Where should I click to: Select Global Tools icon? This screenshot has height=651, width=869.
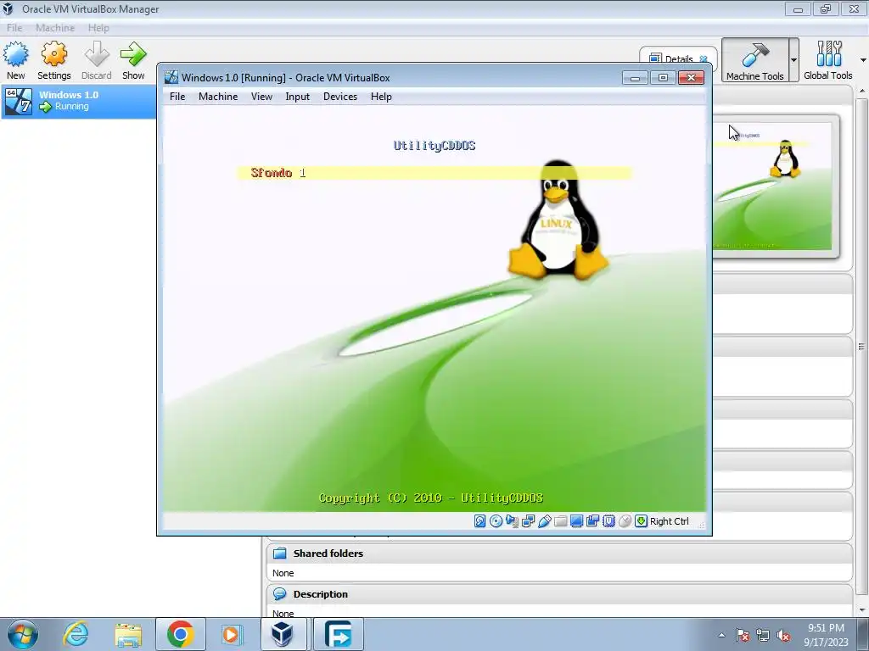[x=828, y=60]
